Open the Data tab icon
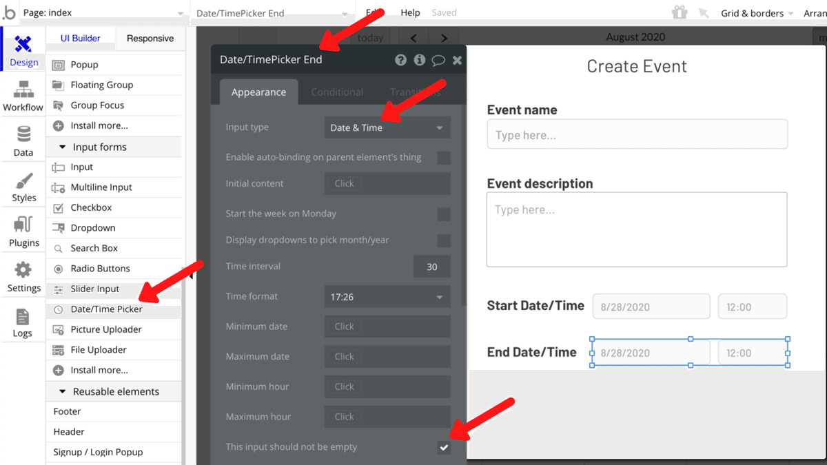 click(x=23, y=141)
